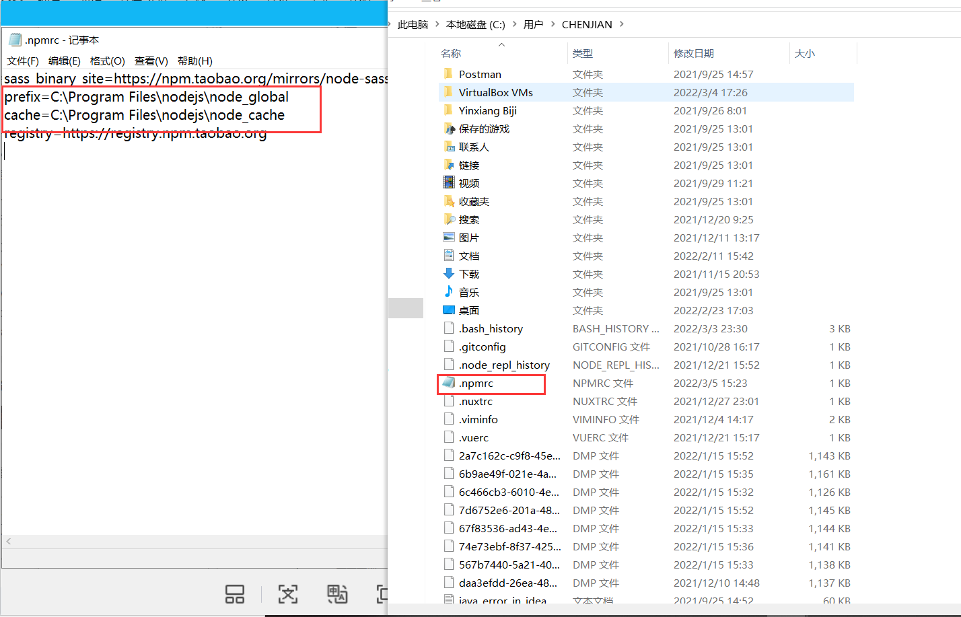Open the 格式(O) menu in Notepad
The image size is (961, 617).
pos(107,61)
